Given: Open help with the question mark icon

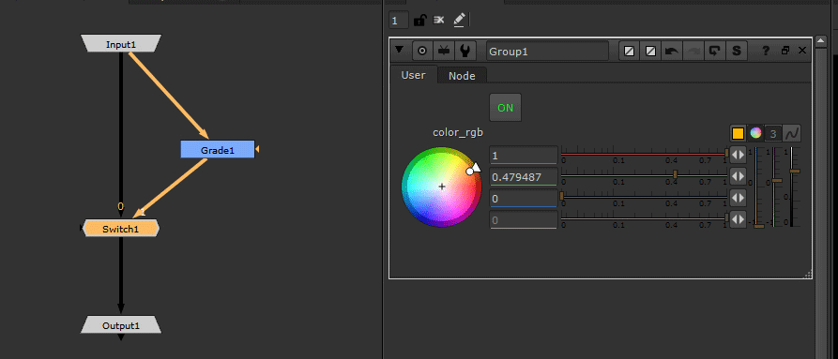Looking at the screenshot, I should coord(766,51).
